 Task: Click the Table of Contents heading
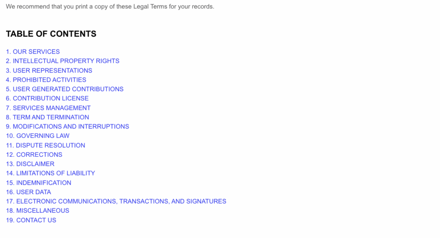tap(51, 34)
